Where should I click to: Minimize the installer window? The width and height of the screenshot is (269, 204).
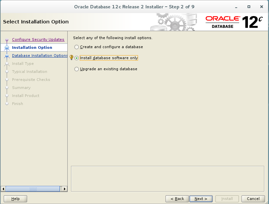coord(236,7)
